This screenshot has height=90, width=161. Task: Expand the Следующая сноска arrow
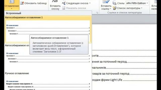[90, 3]
